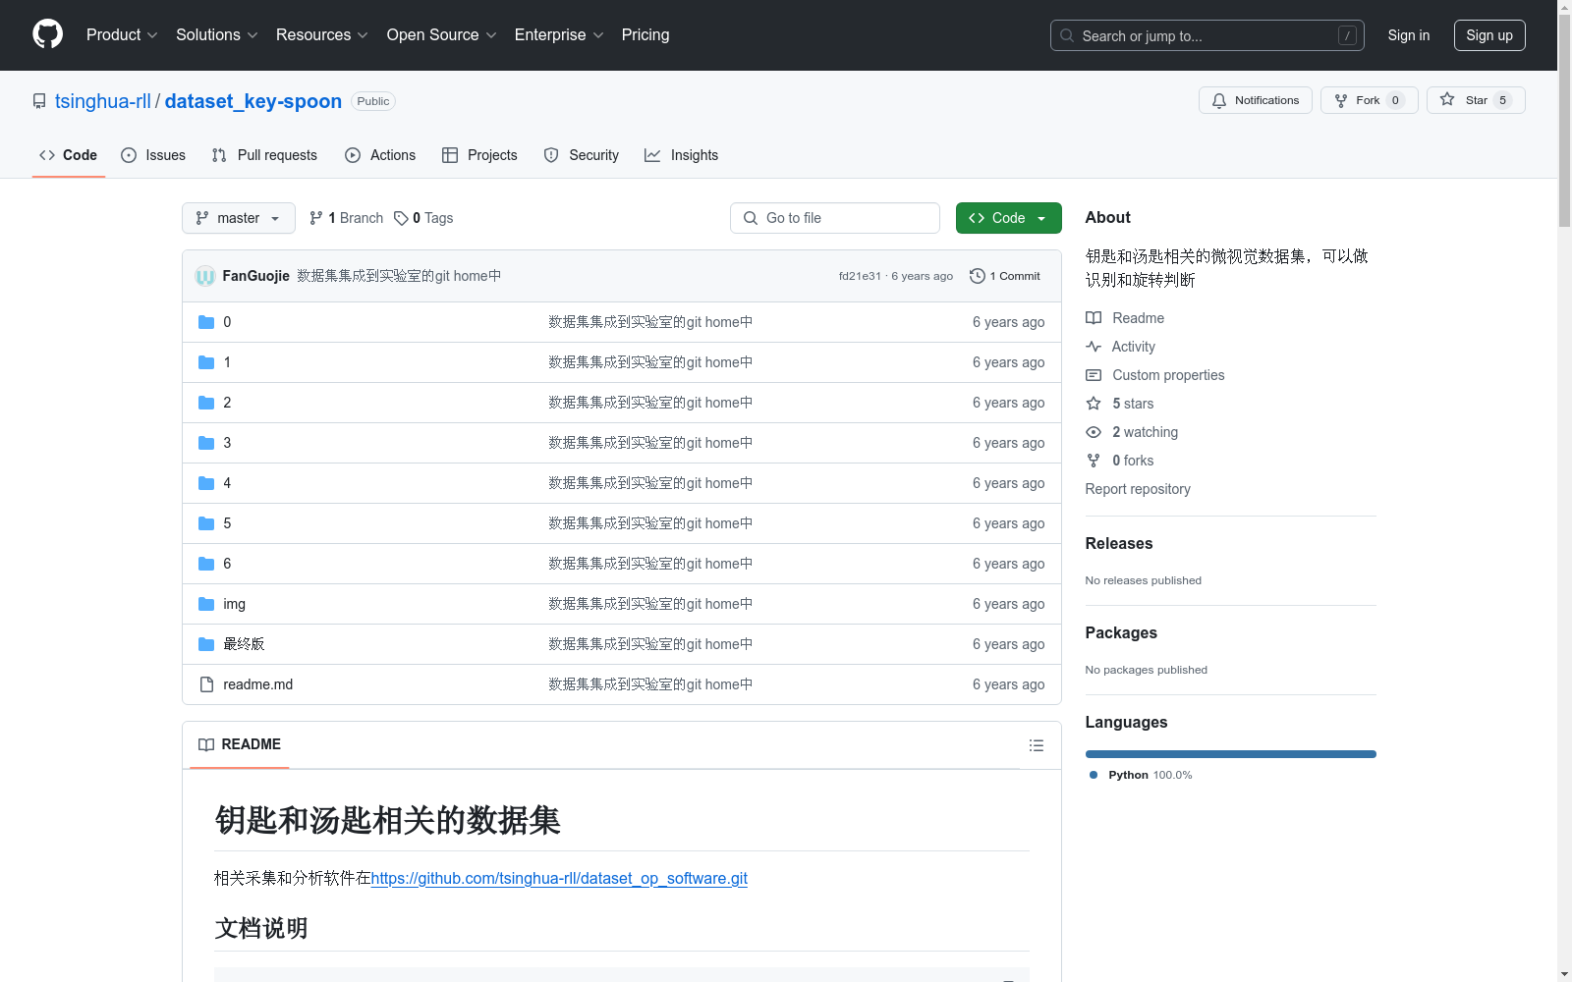
Task: Click the folder icon for folder 3
Action: click(x=206, y=443)
